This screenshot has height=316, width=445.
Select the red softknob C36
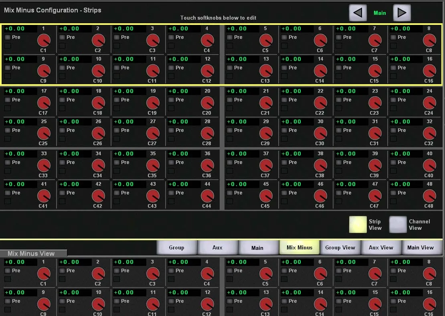click(207, 165)
